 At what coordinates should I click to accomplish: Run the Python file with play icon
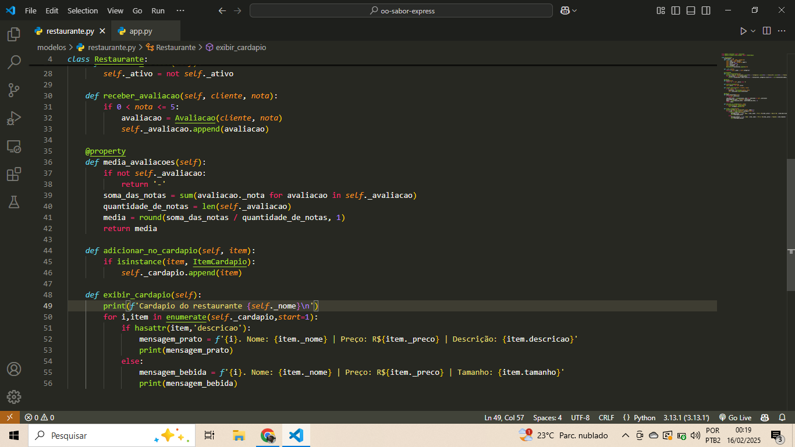(743, 31)
